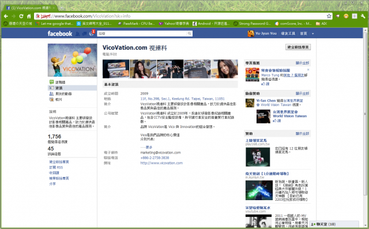
Task: Click the red flag extension icon in toolbar
Action: [338, 16]
